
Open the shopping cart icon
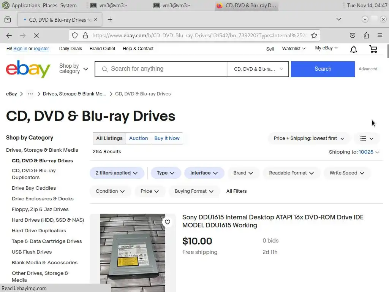(373, 49)
